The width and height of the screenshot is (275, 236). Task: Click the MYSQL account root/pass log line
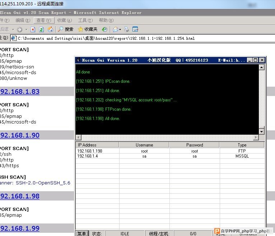click(126, 100)
